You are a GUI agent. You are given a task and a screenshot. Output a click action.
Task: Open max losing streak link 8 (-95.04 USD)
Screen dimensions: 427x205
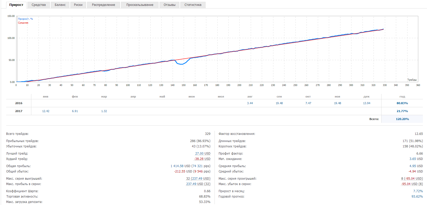pos(412,179)
